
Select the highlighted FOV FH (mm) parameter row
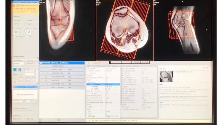tap(103, 84)
